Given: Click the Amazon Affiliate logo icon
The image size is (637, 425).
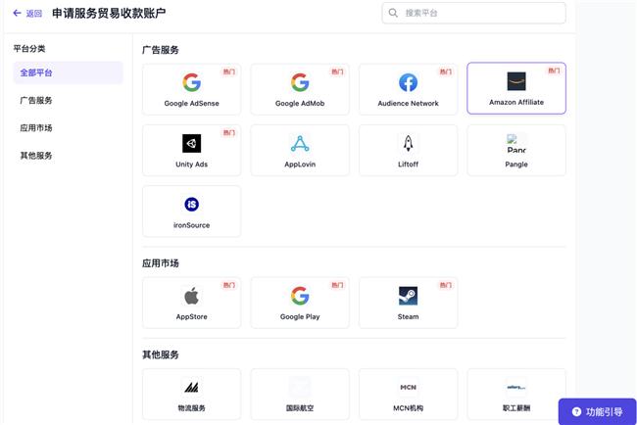Looking at the screenshot, I should [516, 81].
